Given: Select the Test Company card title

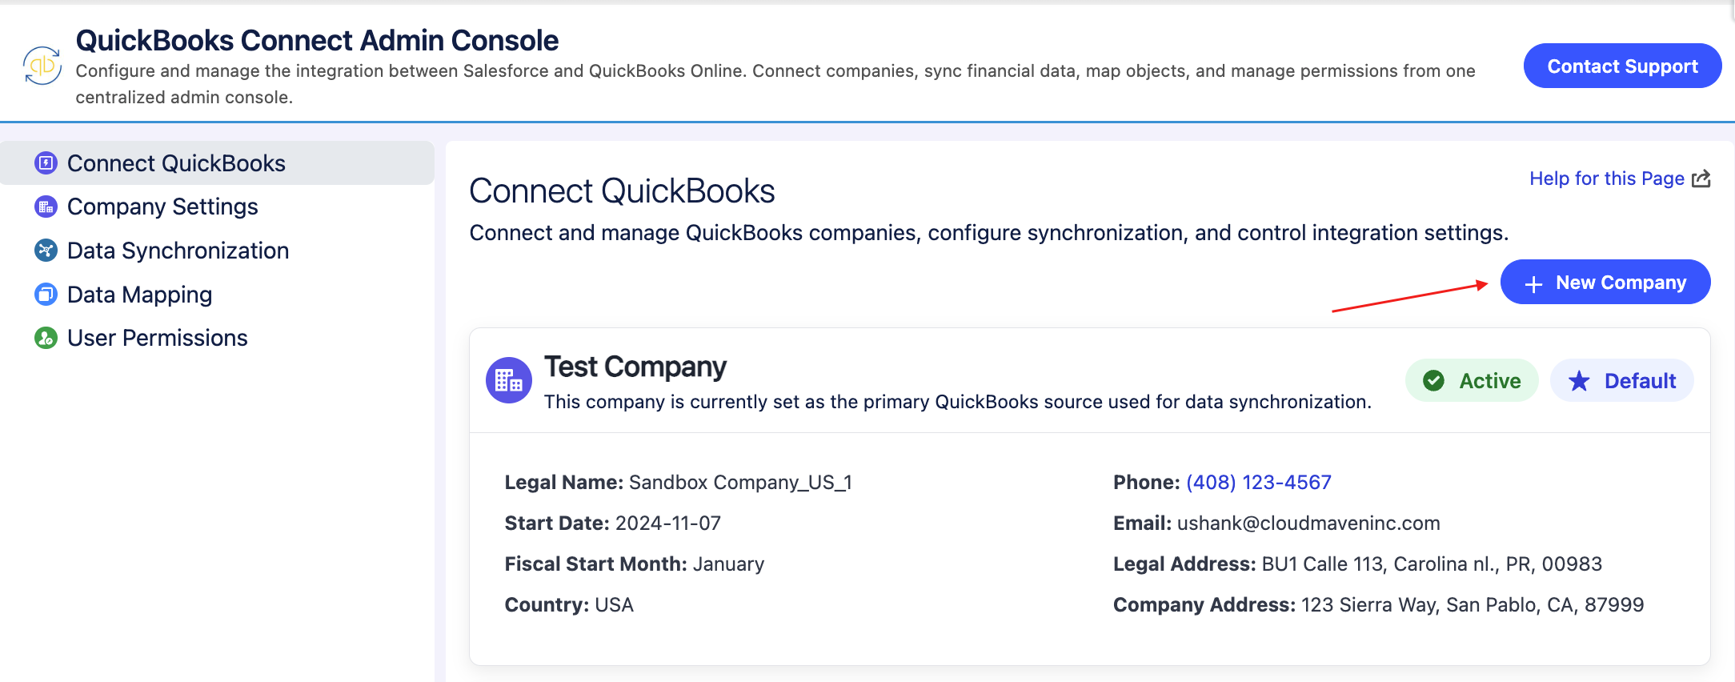Looking at the screenshot, I should point(635,367).
